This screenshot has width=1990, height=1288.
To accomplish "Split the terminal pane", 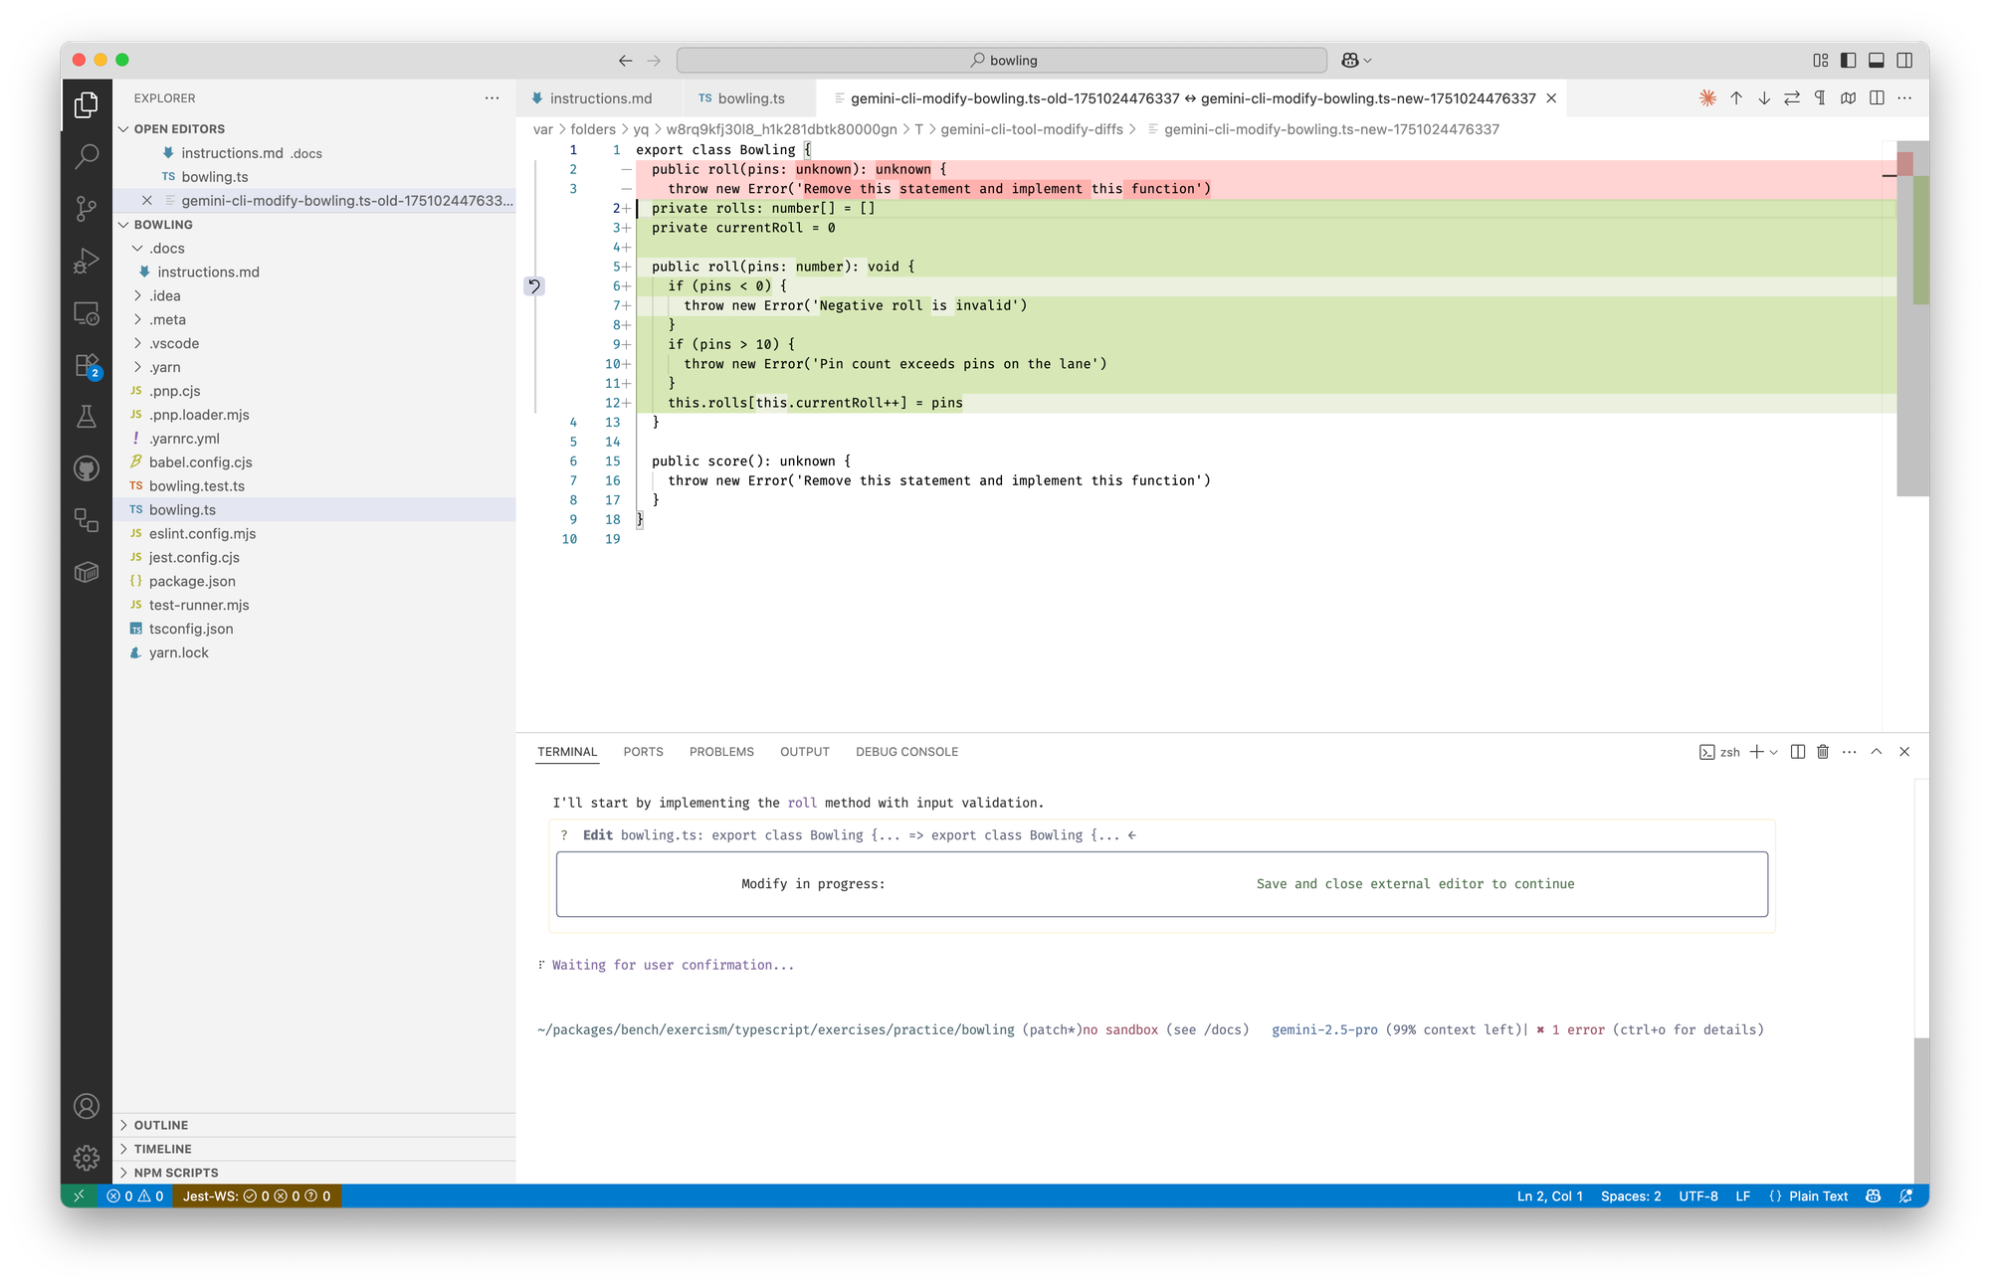I will point(1798,752).
